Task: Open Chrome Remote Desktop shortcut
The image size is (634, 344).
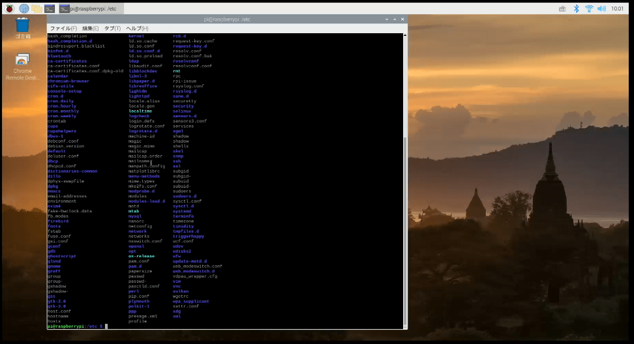Action: click(x=22, y=66)
